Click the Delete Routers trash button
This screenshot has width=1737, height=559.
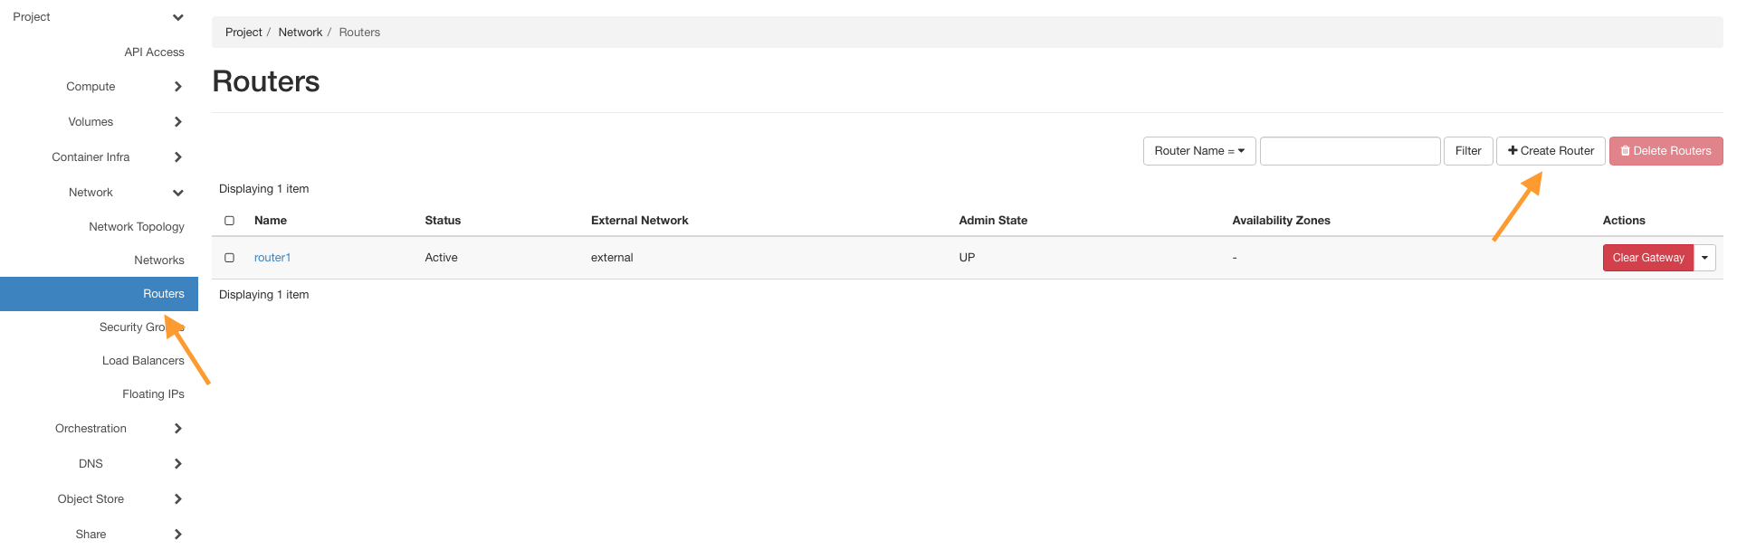(1665, 151)
